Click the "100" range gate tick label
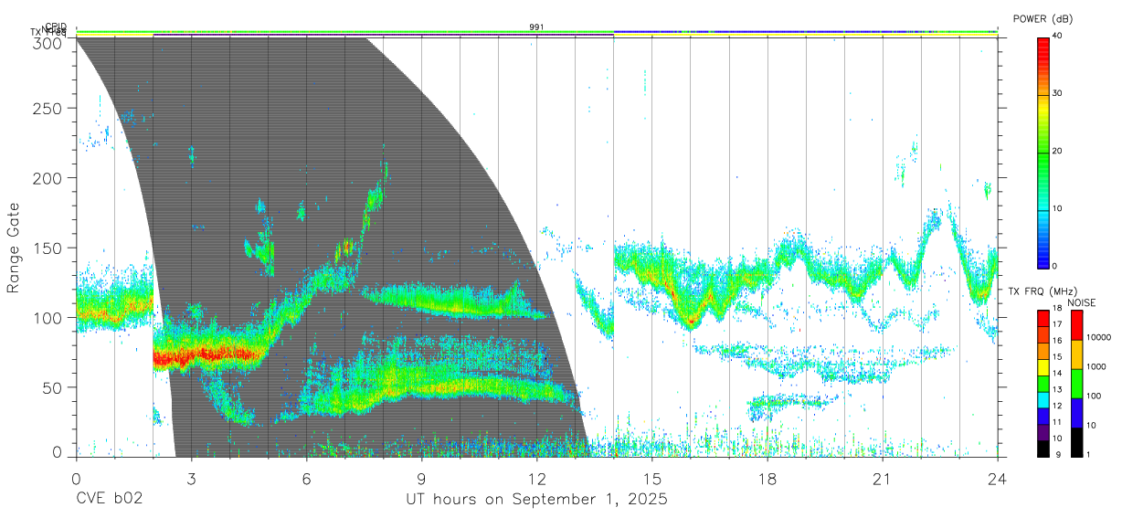The width and height of the screenshot is (1122, 518). coord(49,318)
